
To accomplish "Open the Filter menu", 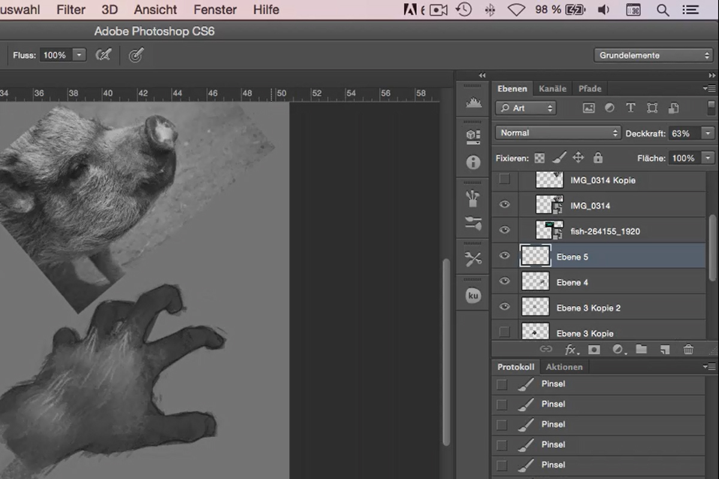I will click(71, 10).
